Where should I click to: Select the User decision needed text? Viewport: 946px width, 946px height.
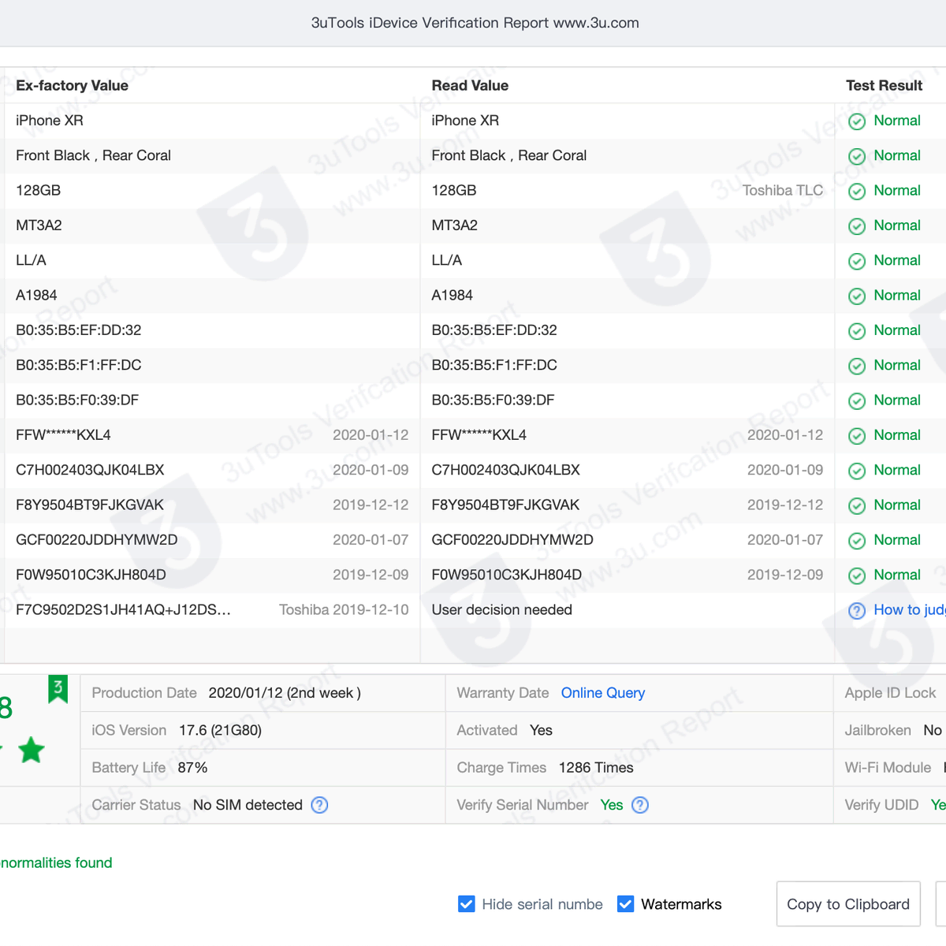501,609
